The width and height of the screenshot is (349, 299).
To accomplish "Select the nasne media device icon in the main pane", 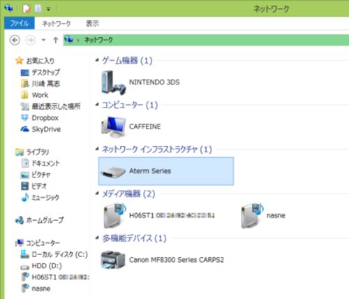I will pos(252,215).
